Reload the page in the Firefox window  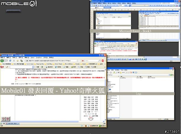pos(10,61)
